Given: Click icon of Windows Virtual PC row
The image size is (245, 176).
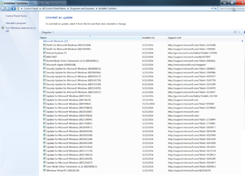Looking at the screenshot, I should coord(45,170).
